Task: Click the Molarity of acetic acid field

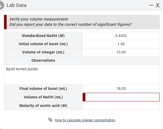Action: (x=121, y=106)
